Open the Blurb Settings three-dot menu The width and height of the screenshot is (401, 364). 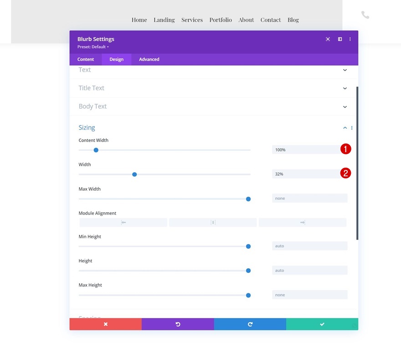350,39
